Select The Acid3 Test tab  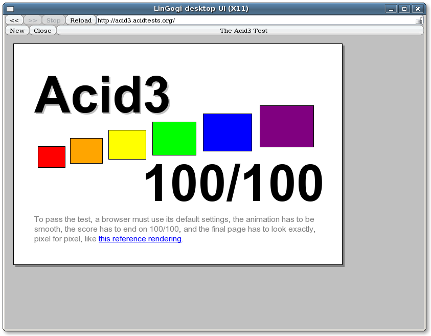tap(240, 31)
